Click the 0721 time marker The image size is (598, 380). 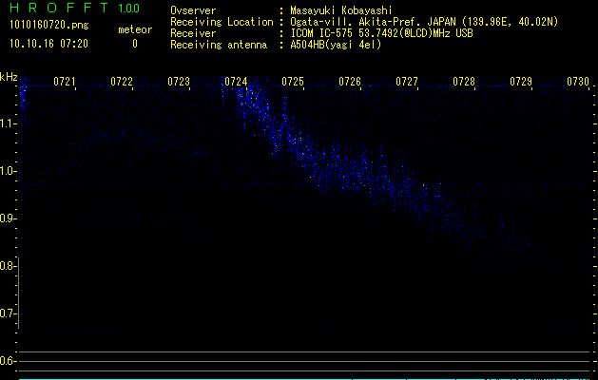pos(64,81)
